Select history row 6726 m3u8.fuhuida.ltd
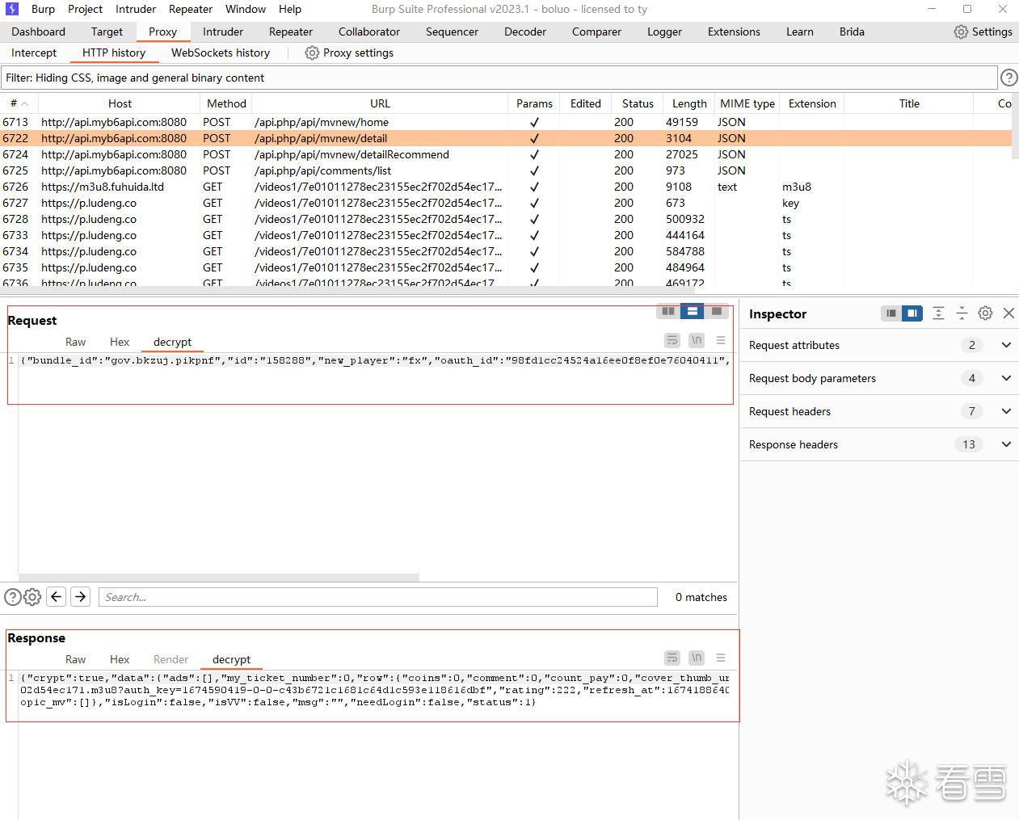This screenshot has width=1019, height=820. pyautogui.click(x=506, y=187)
